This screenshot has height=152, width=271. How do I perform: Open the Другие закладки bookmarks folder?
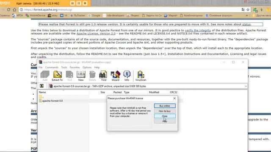click(x=262, y=15)
